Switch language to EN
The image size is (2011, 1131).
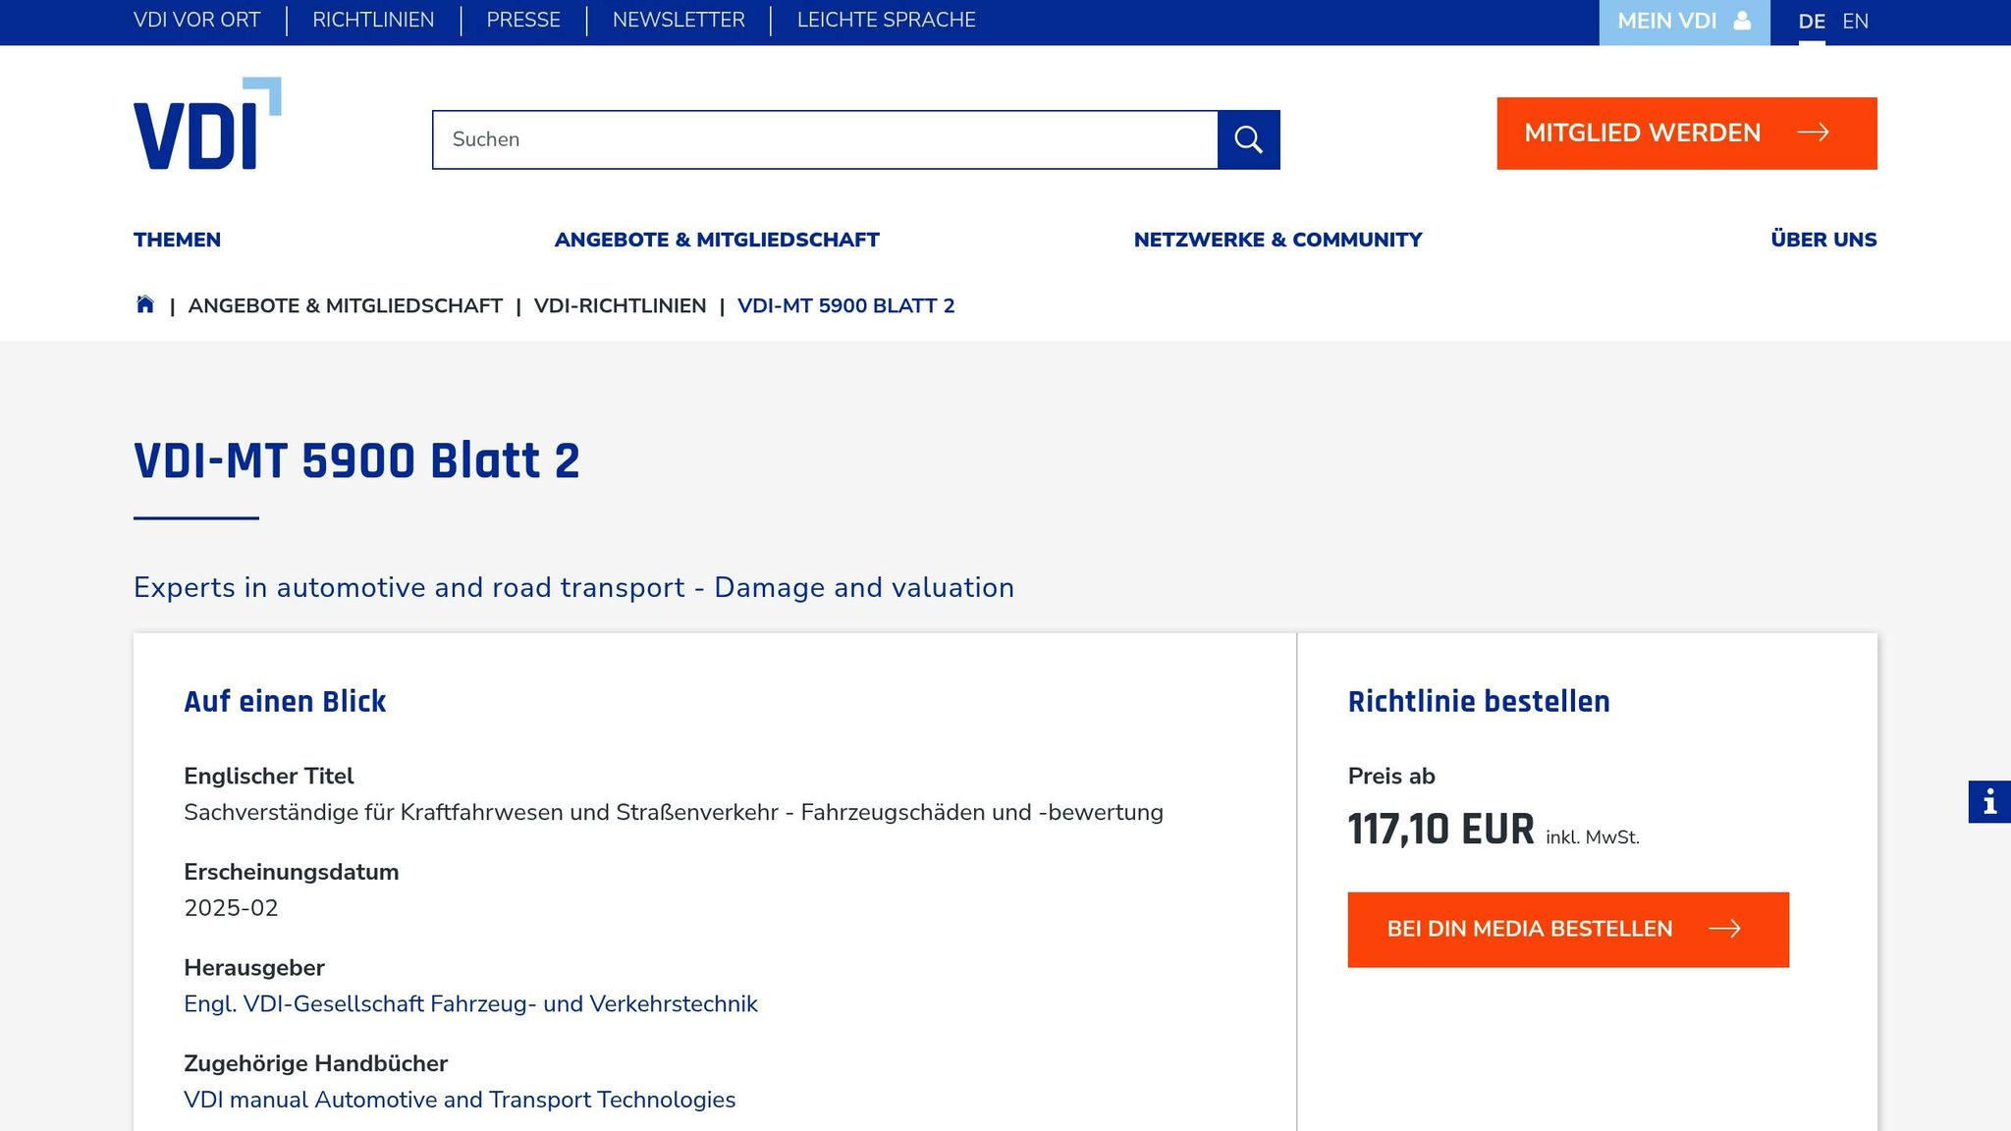1855,22
